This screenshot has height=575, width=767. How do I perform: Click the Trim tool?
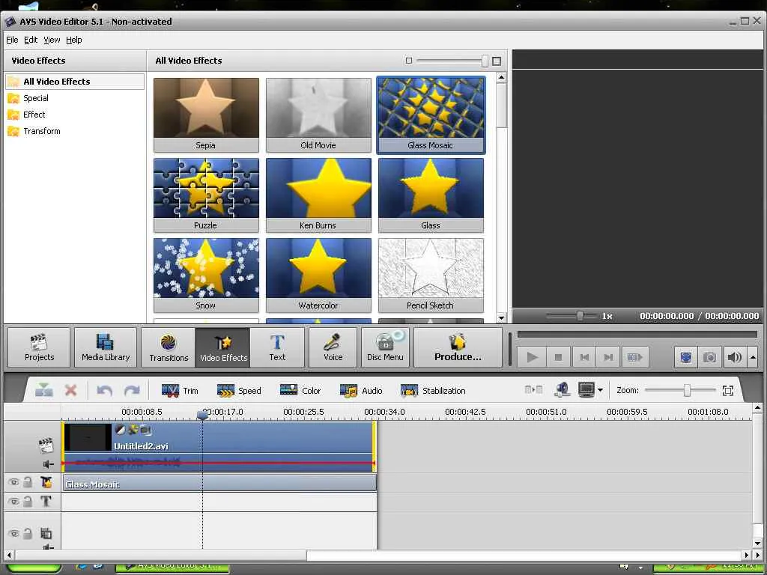180,391
